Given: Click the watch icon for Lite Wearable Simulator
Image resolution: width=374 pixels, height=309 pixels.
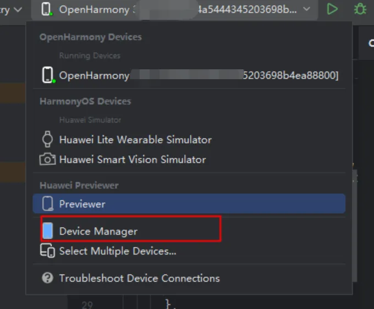Looking at the screenshot, I should 47,139.
